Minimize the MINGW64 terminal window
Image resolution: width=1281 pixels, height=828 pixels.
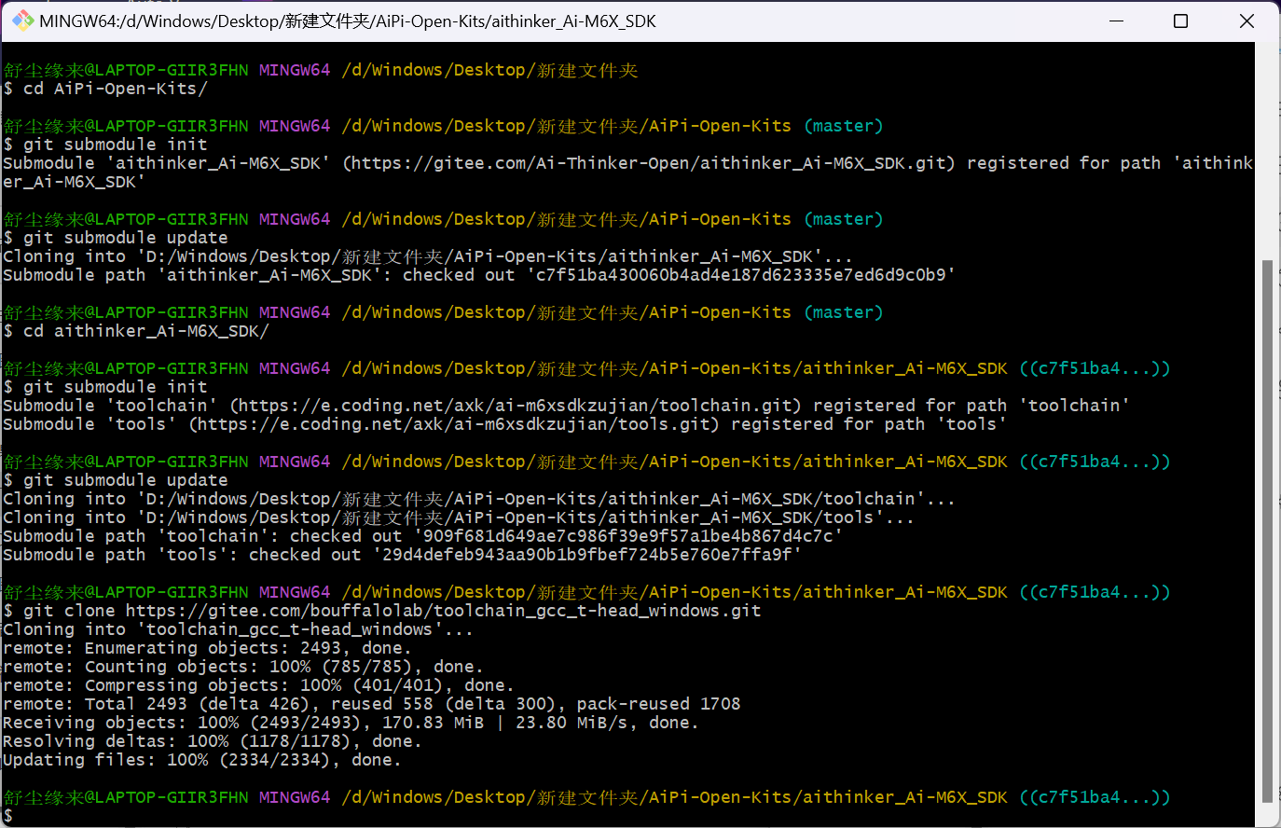click(1115, 21)
